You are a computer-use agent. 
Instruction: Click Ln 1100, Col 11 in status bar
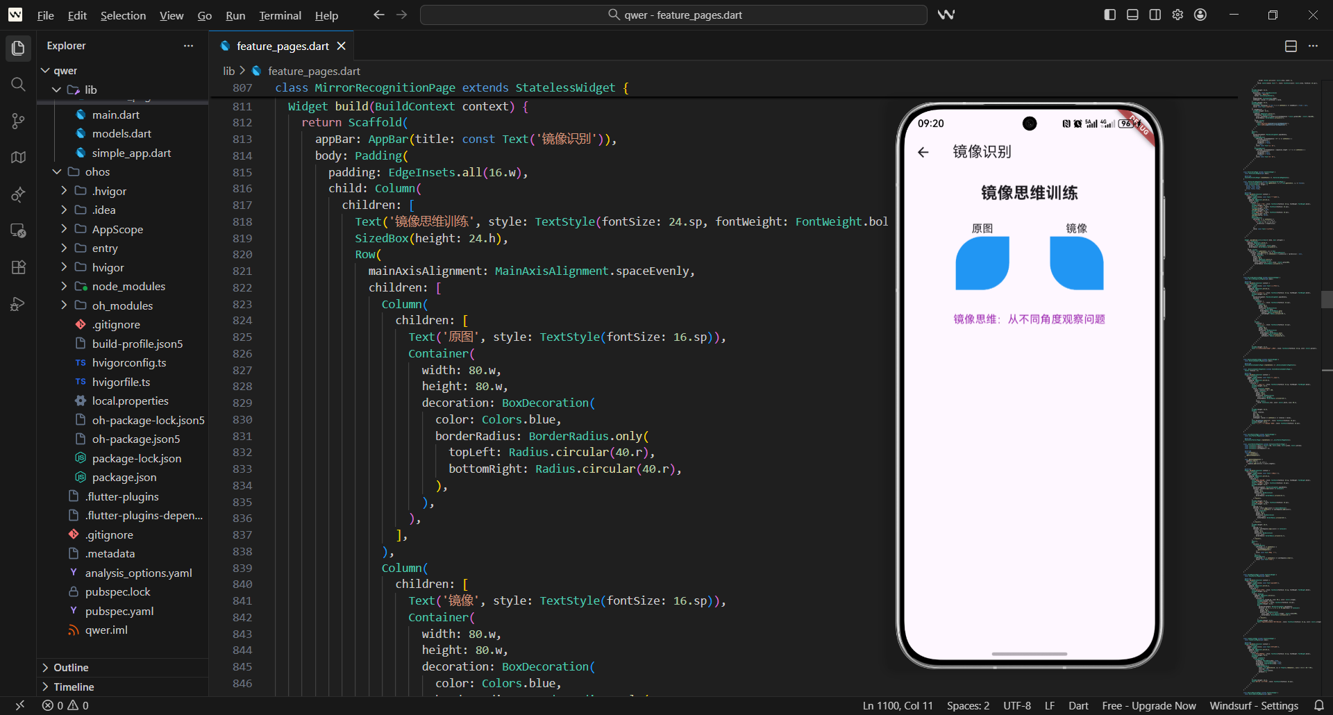pos(898,705)
